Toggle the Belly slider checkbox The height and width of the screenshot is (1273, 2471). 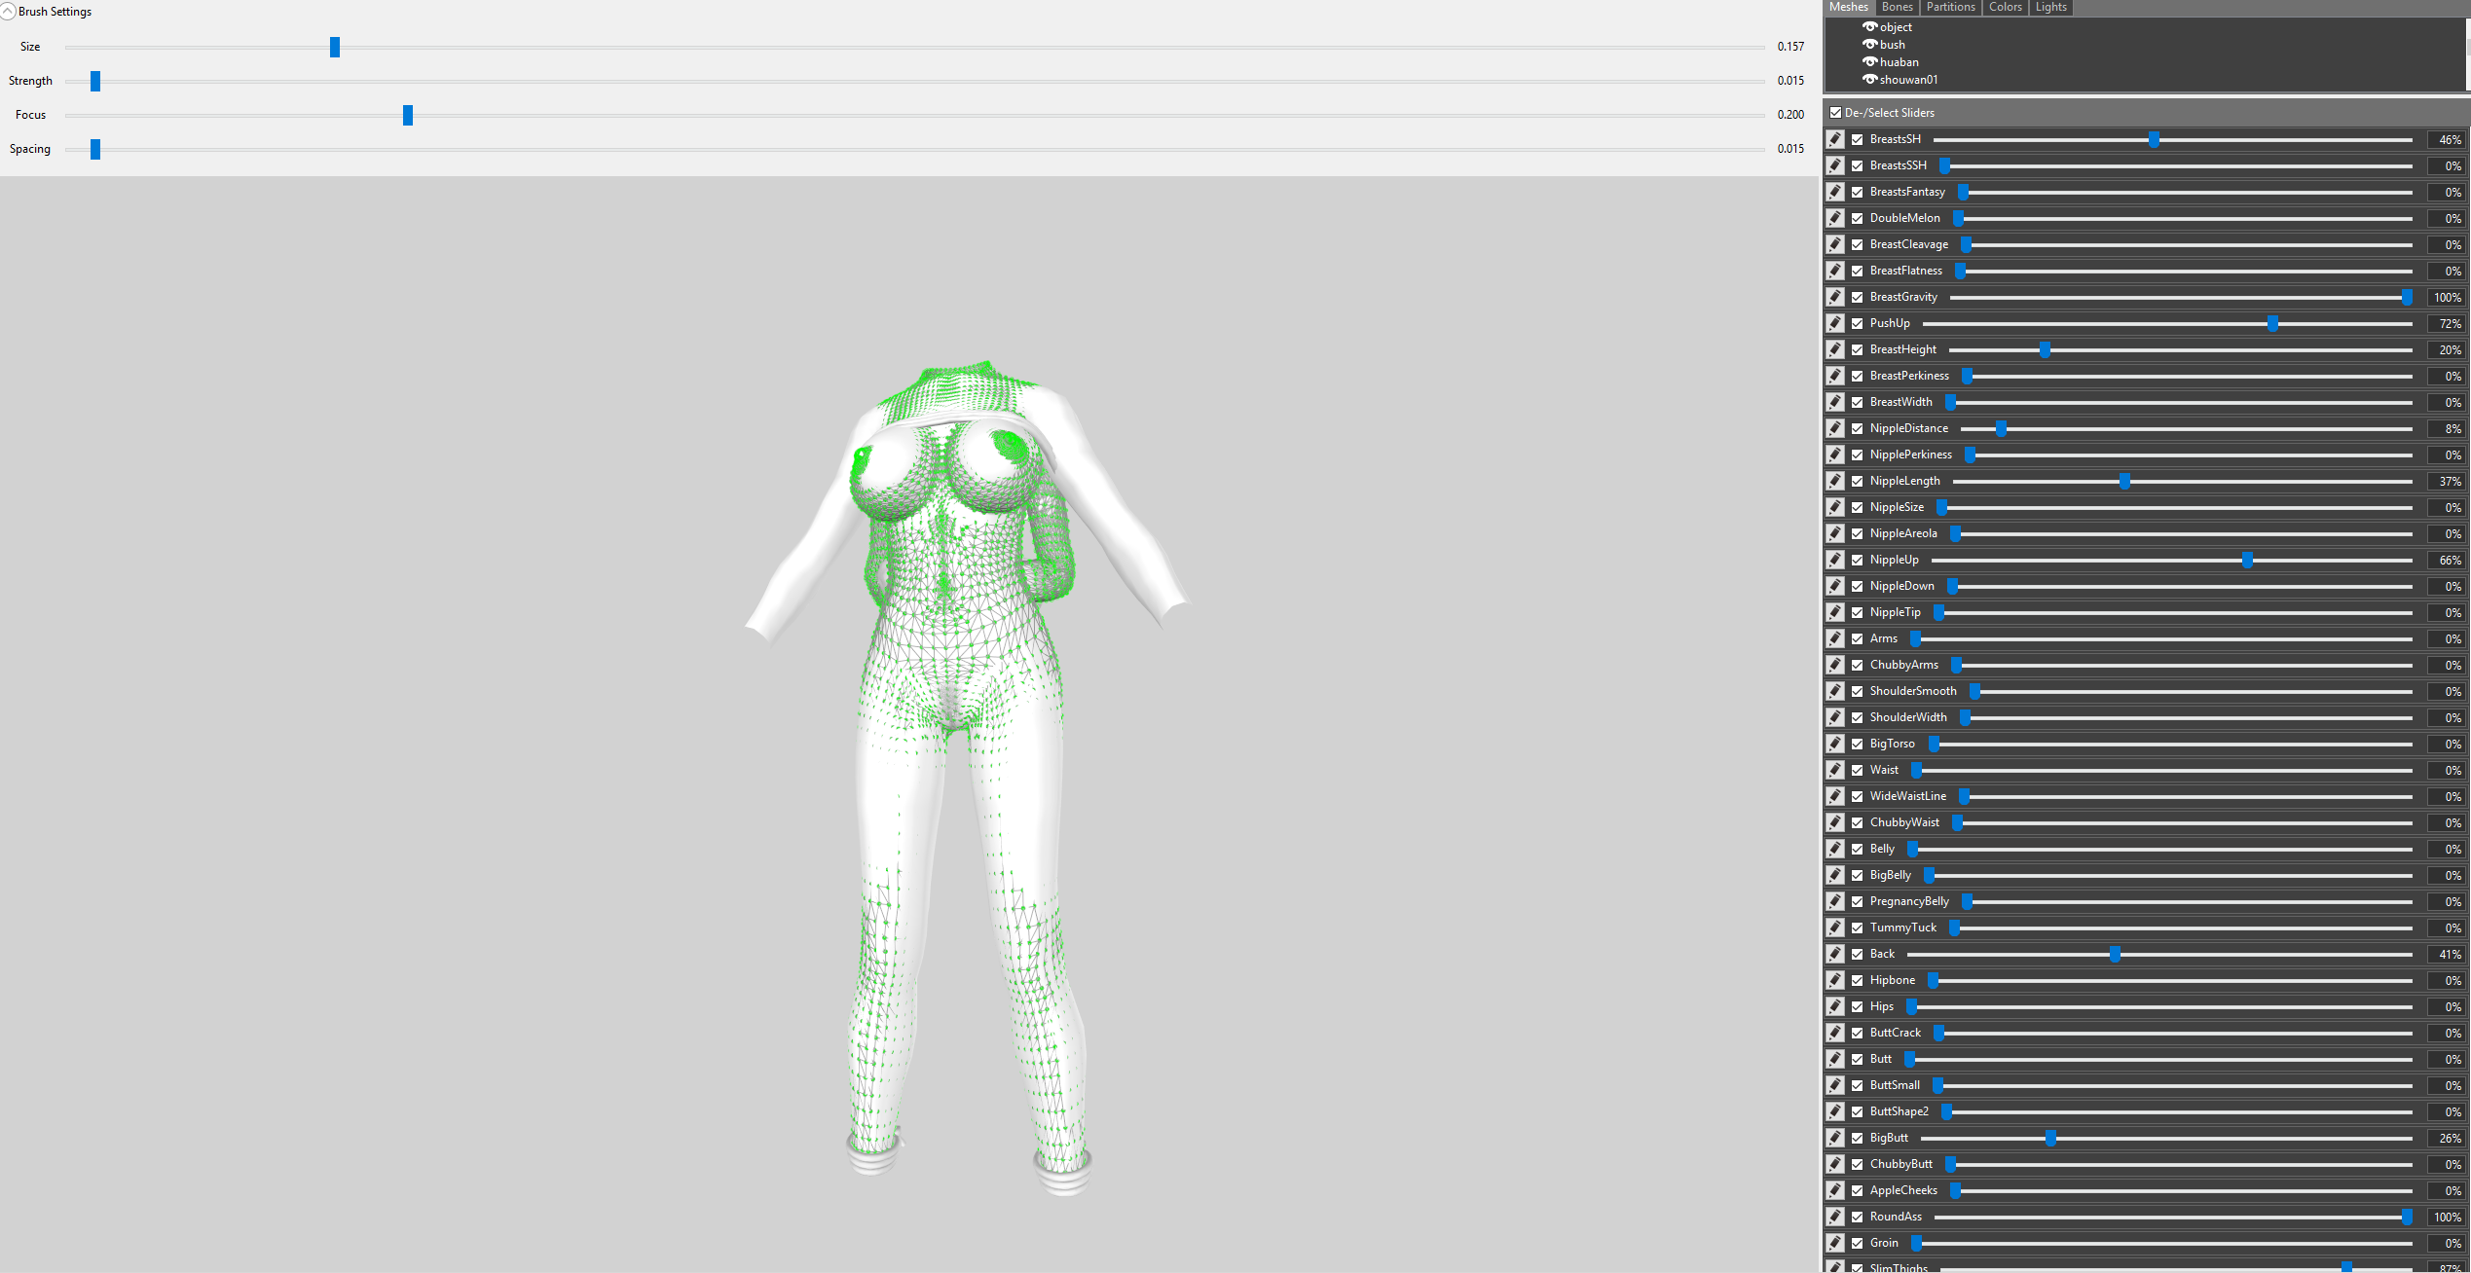pos(1858,849)
